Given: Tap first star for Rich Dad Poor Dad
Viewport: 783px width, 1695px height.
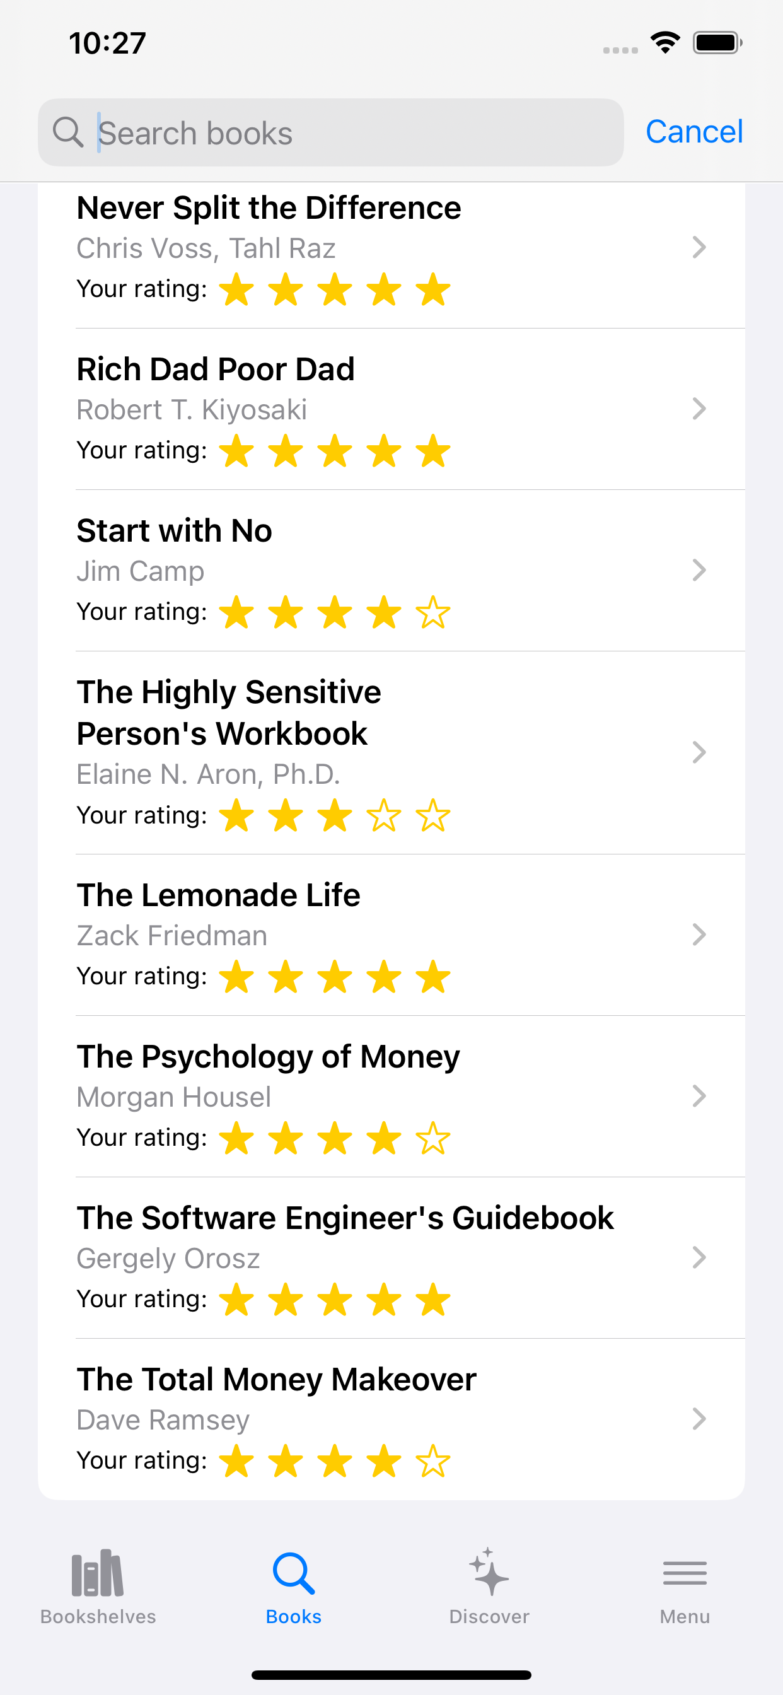Looking at the screenshot, I should pyautogui.click(x=236, y=451).
